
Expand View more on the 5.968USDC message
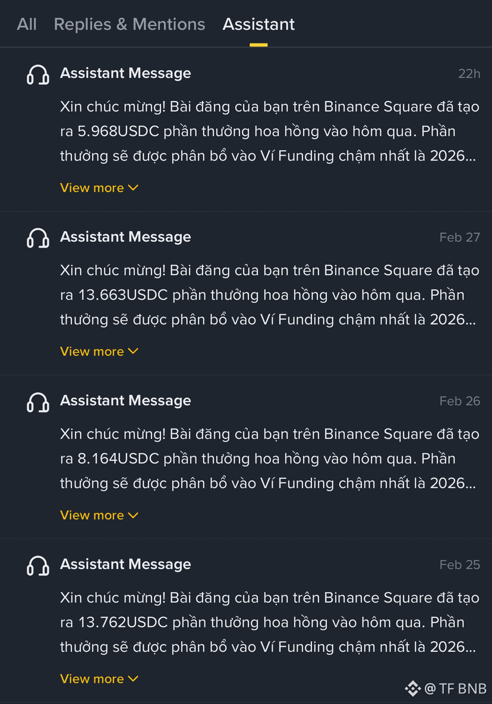click(99, 188)
